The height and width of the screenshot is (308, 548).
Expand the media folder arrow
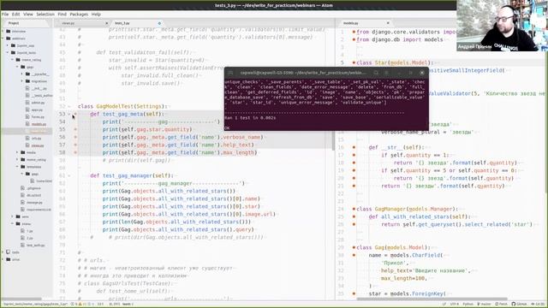pos(17,152)
